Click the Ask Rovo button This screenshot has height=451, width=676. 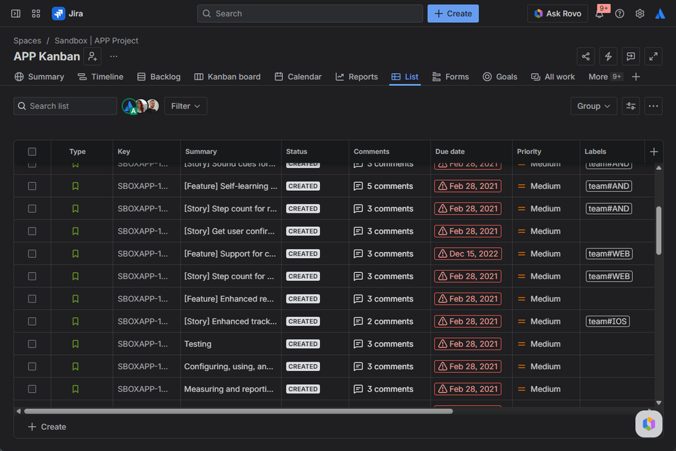pos(558,14)
